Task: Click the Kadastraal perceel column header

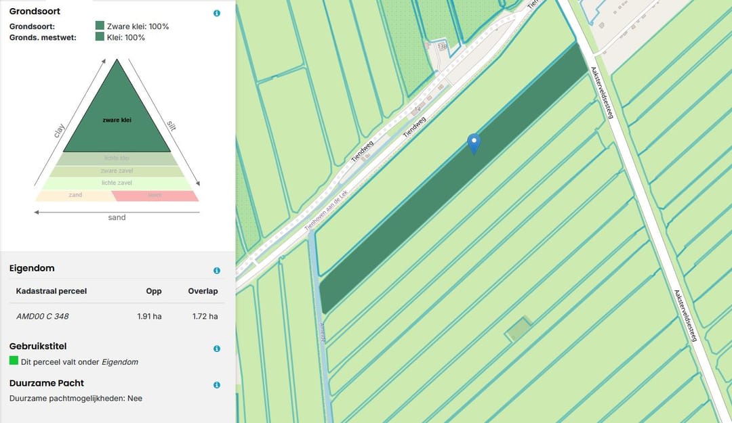Action: click(x=52, y=291)
